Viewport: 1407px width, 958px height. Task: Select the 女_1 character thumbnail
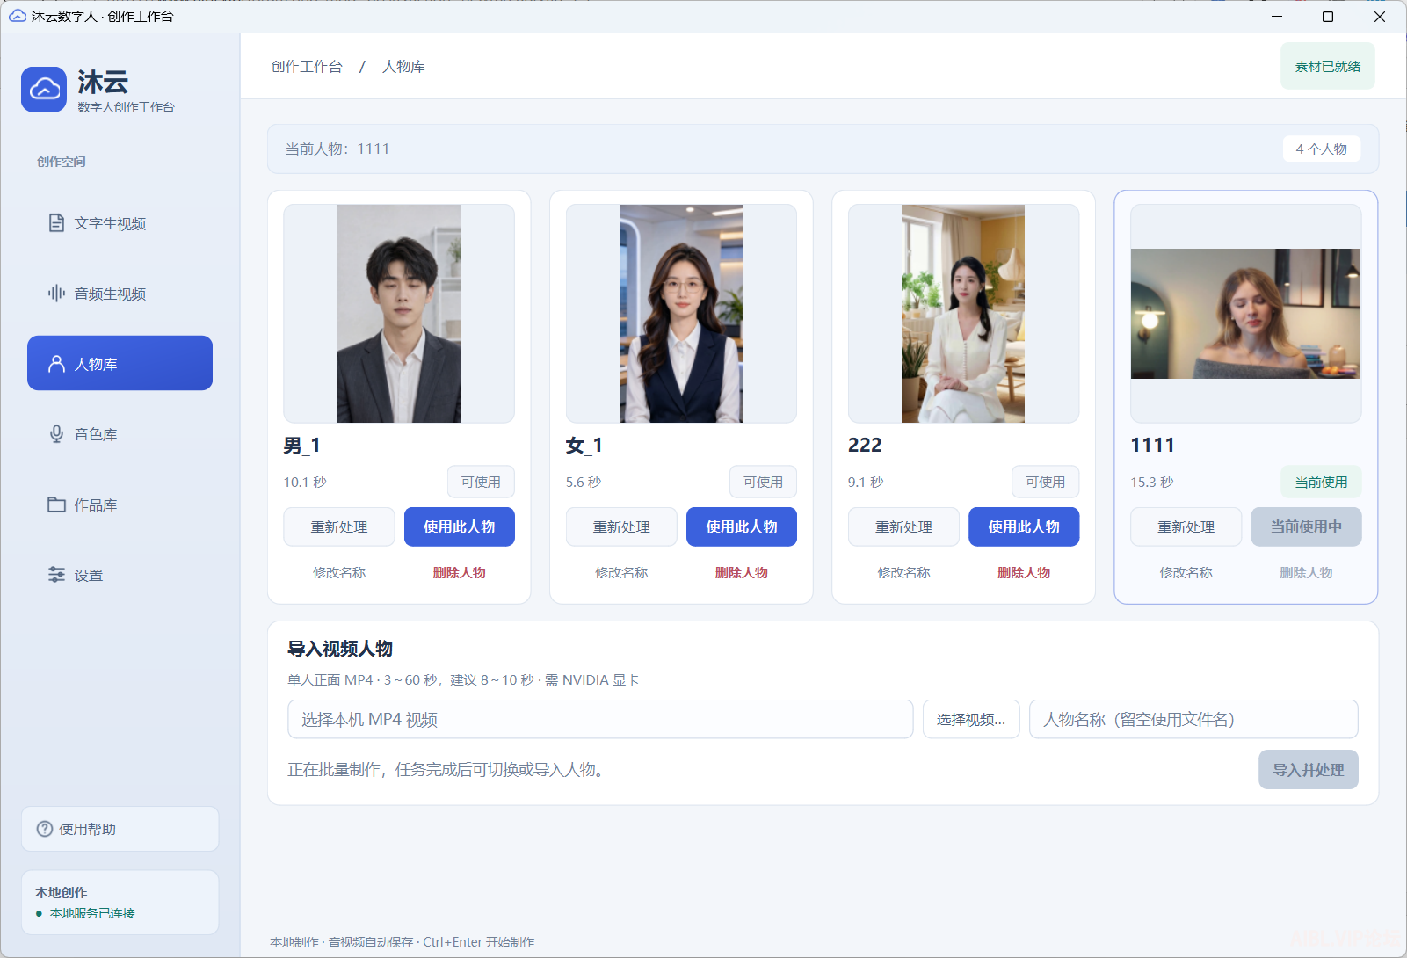tap(681, 314)
